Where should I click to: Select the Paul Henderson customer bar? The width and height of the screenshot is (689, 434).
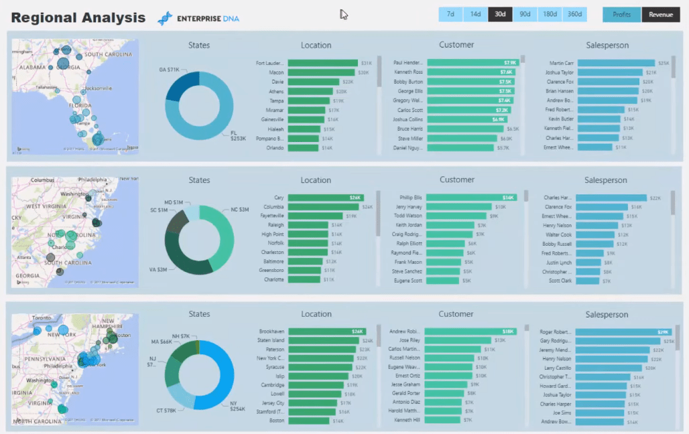473,63
